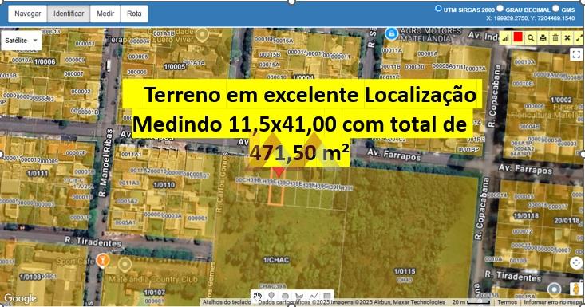The width and height of the screenshot is (585, 307).
Task: Click the 20/0118 block label
Action: (567, 221)
